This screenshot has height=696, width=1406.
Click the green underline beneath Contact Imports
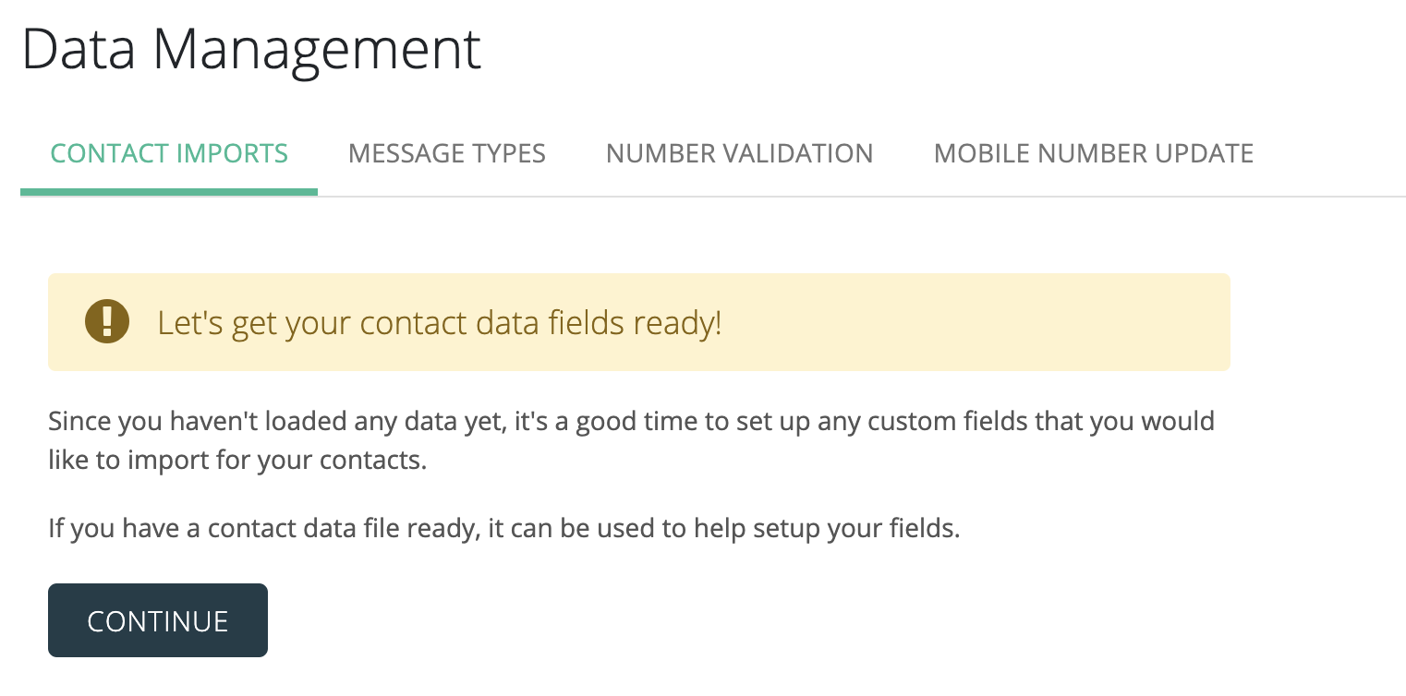click(x=169, y=192)
